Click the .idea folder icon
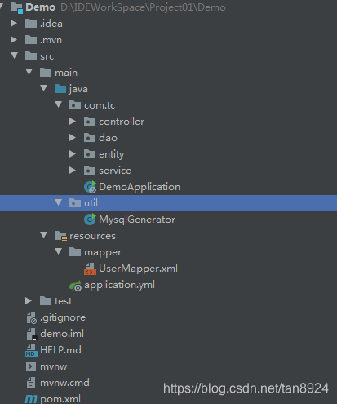 click(31, 24)
